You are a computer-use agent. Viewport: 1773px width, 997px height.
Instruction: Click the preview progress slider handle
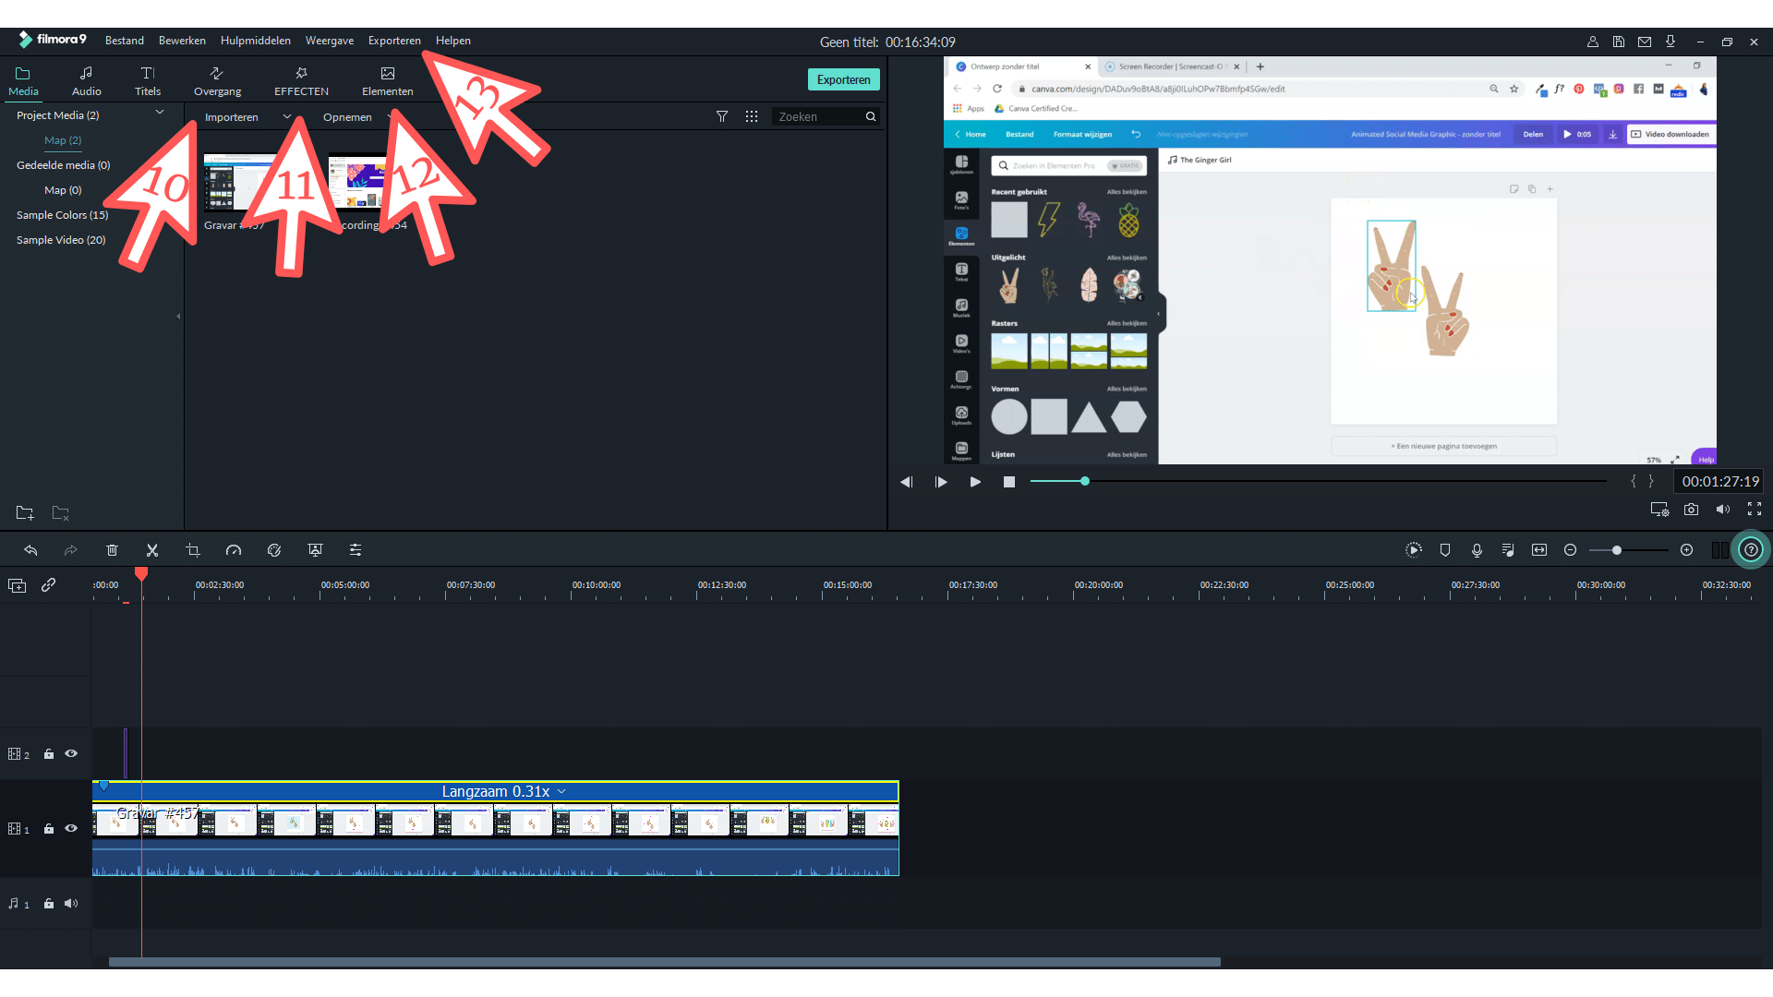1085,481
